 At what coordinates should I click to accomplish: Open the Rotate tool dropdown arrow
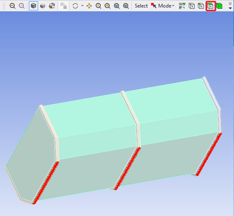(82, 6)
